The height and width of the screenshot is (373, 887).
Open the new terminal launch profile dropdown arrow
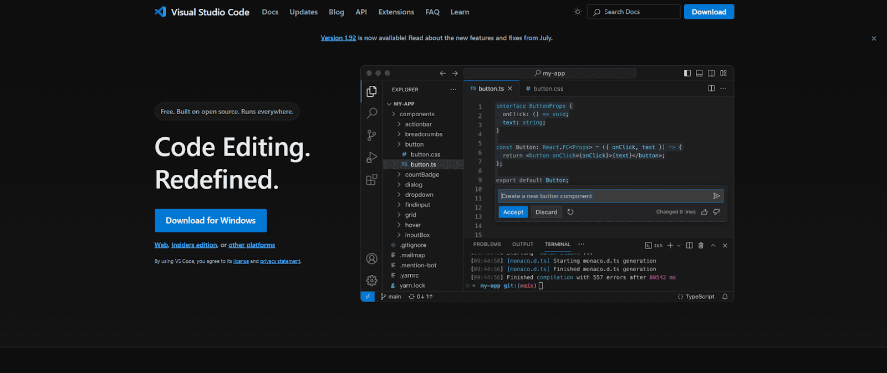pyautogui.click(x=679, y=245)
